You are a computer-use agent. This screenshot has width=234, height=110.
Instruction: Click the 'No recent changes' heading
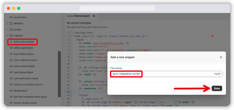point(79,23)
